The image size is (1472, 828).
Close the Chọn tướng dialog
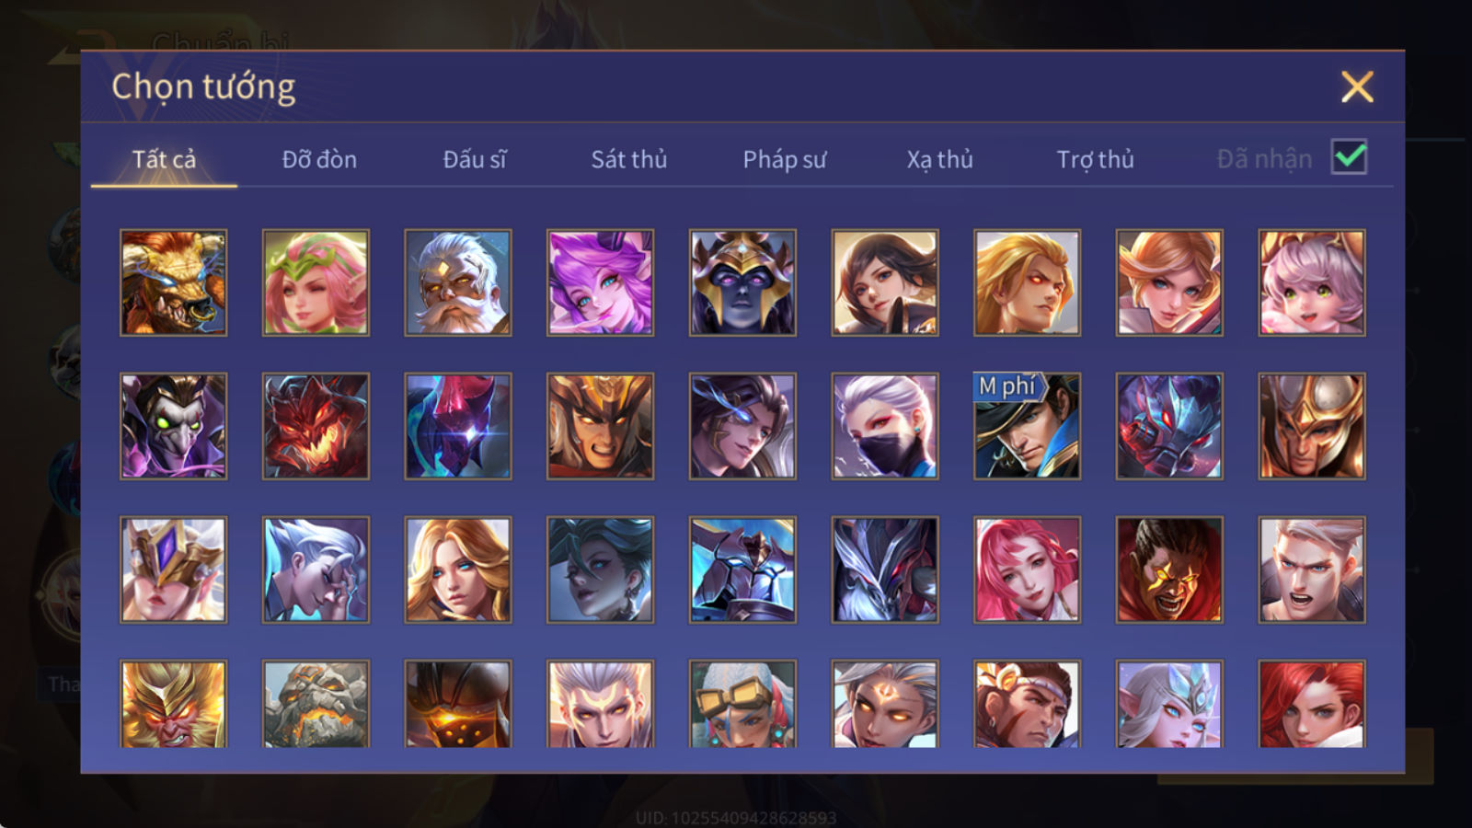[1357, 87]
